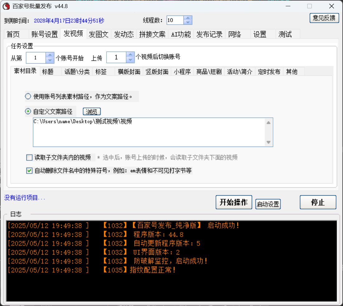Click the expiry date 2028年4月17日 text
Viewport: 343px width, 306px height.
pos(69,21)
